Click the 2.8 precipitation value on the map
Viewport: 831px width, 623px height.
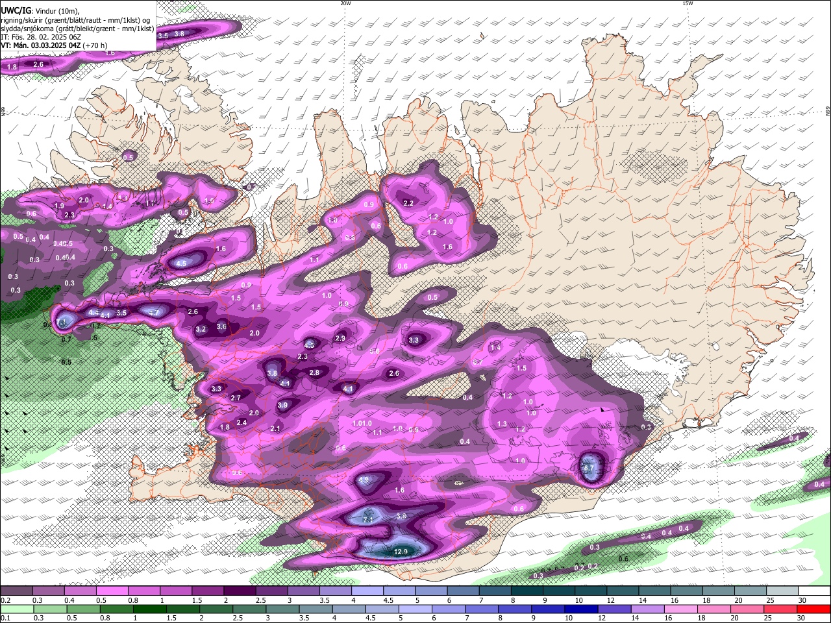click(314, 373)
